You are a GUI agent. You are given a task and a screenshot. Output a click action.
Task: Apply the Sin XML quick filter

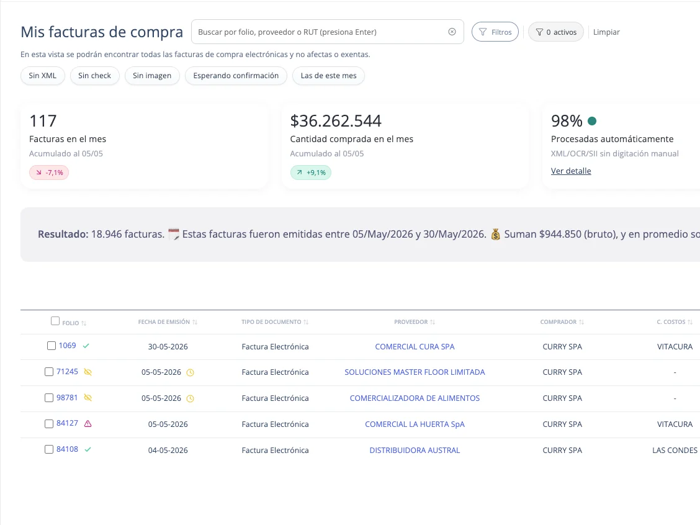(43, 76)
